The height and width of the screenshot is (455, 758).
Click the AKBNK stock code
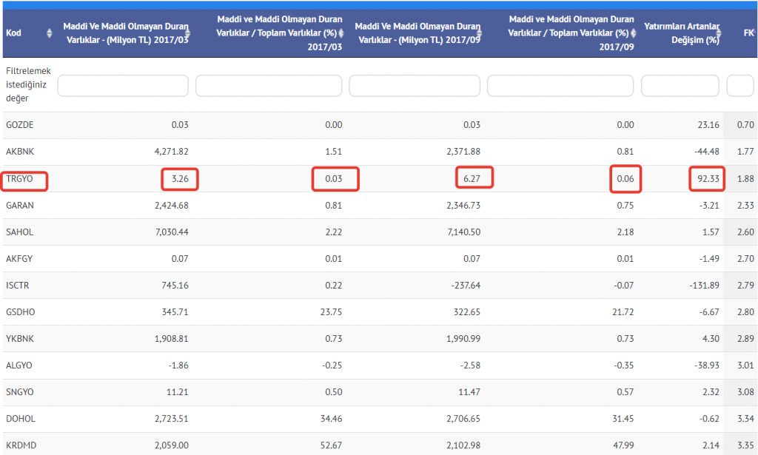pyautogui.click(x=20, y=152)
